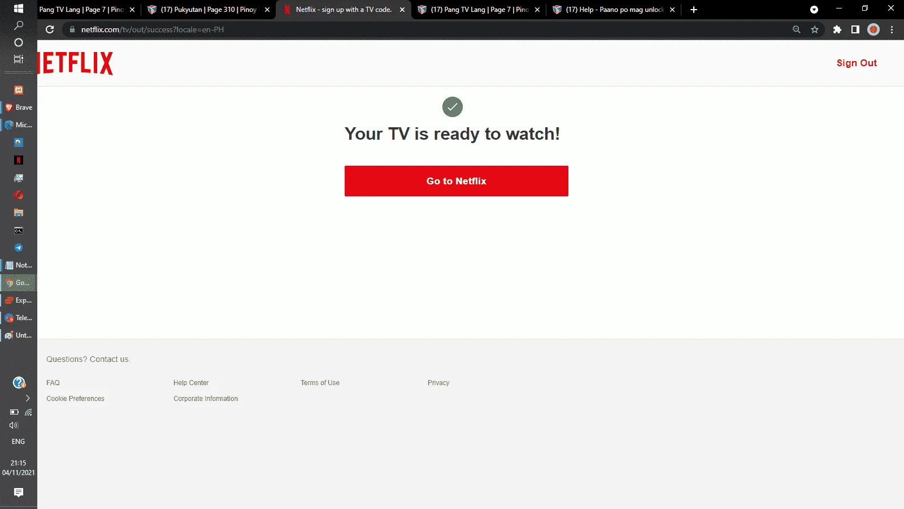The width and height of the screenshot is (904, 509).
Task: Open a new browser tab
Action: 694,10
